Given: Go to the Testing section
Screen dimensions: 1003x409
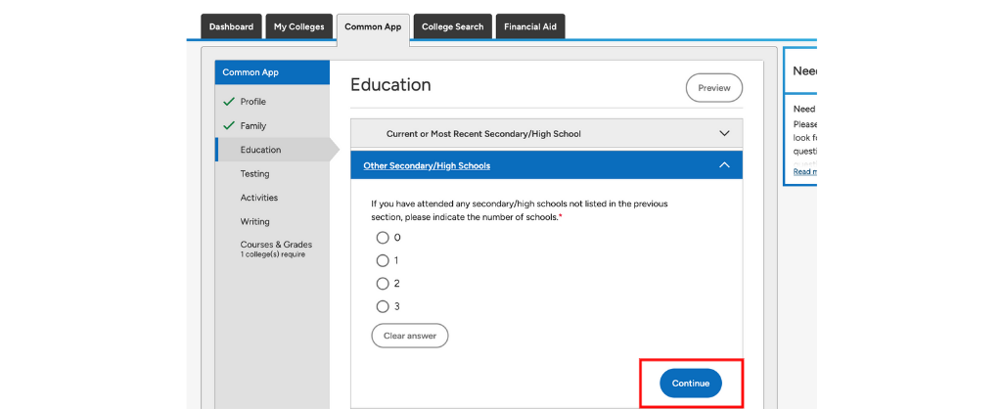Looking at the screenshot, I should (254, 173).
